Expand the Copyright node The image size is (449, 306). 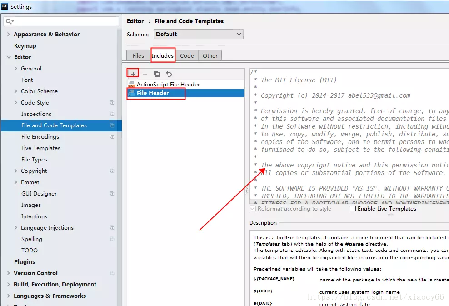pyautogui.click(x=16, y=171)
